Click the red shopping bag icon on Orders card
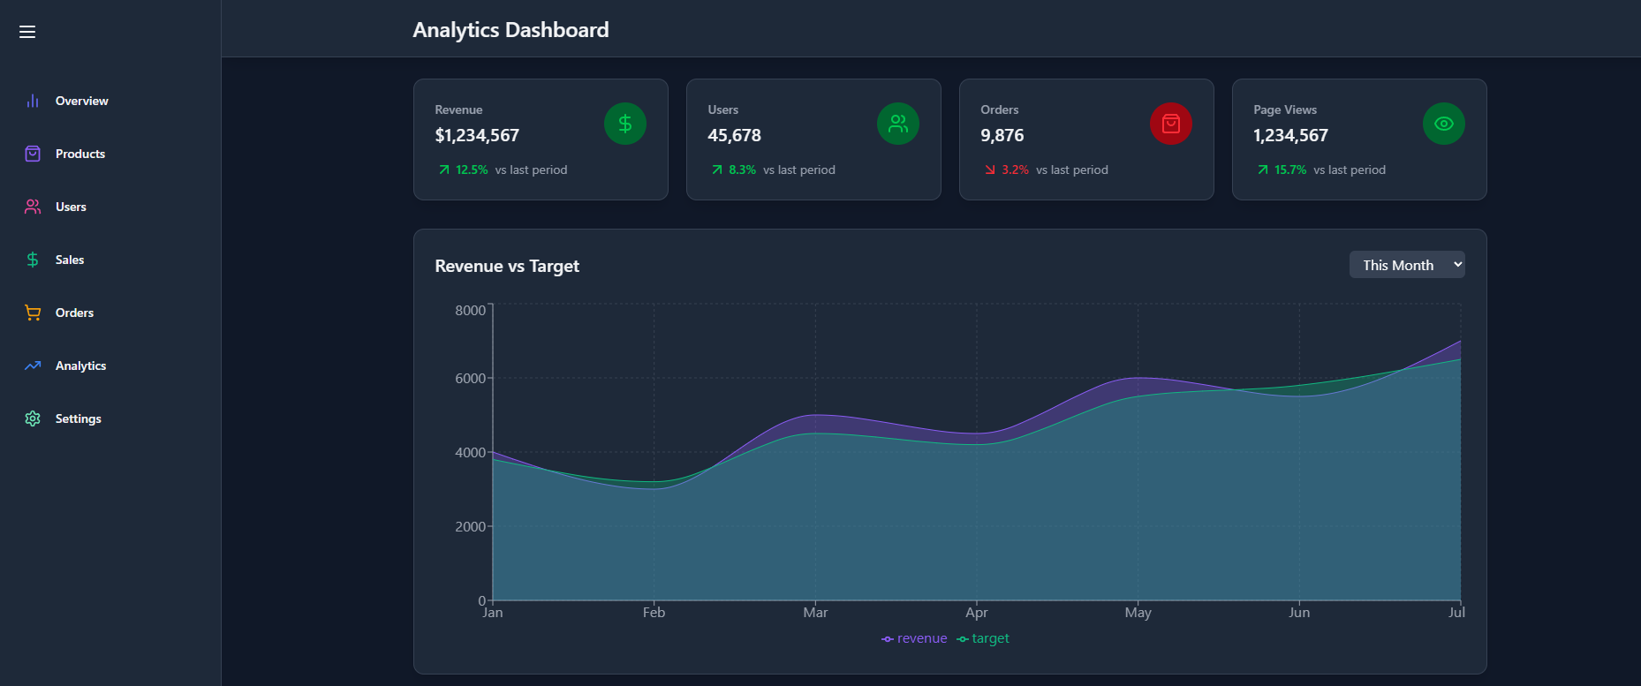 tap(1170, 124)
